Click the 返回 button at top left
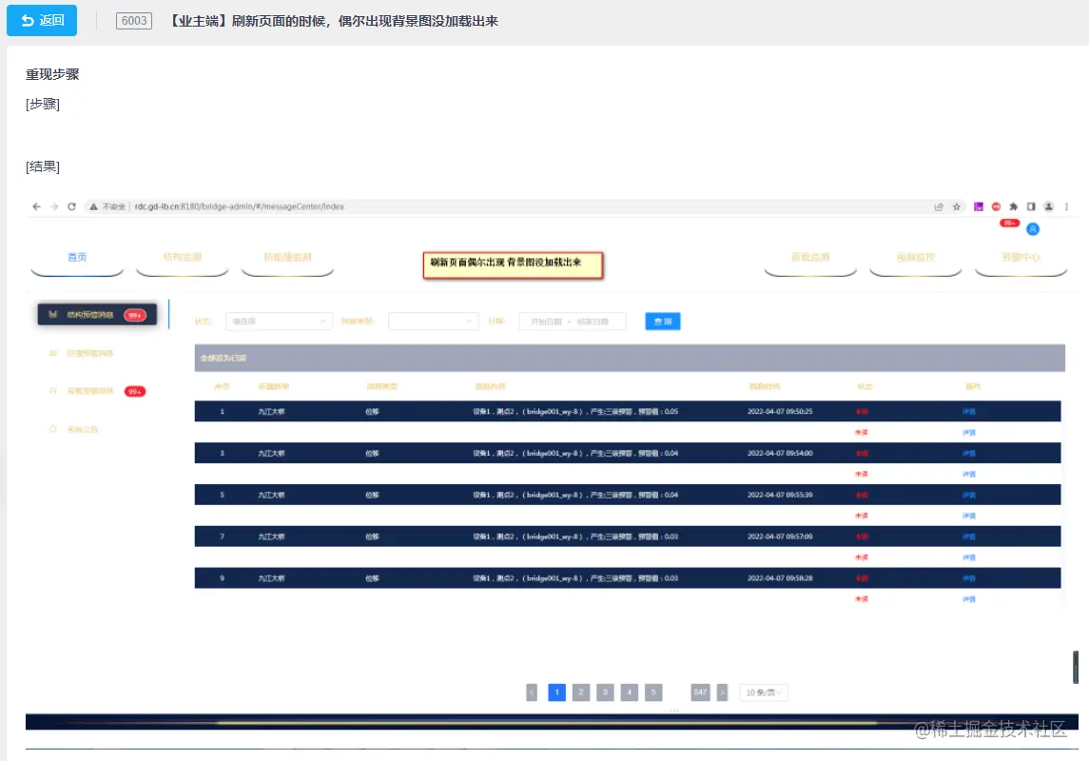Viewport: 1089px width, 761px height. click(42, 21)
